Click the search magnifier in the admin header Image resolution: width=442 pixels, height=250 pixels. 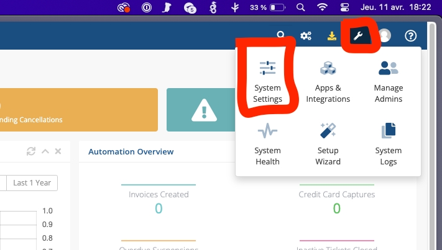281,36
